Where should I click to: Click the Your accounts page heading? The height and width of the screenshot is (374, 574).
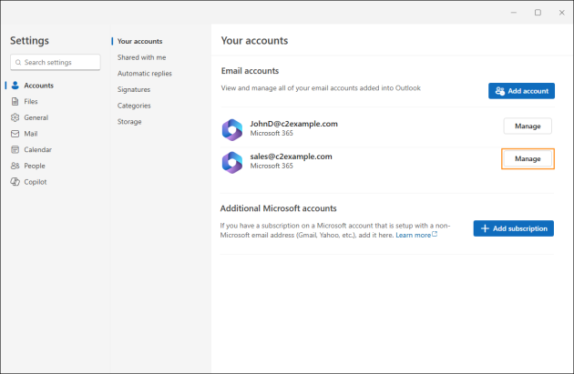[x=254, y=41]
